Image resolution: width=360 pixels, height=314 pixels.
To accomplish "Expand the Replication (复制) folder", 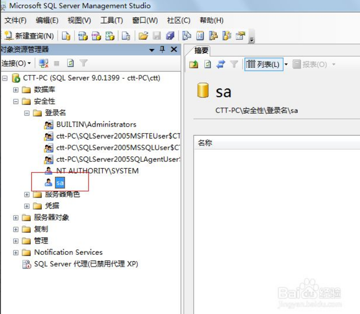I will pyautogui.click(x=16, y=229).
